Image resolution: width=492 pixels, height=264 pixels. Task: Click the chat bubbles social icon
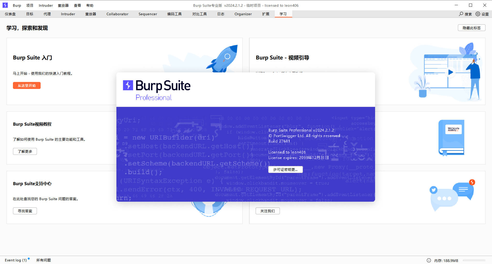[452, 195]
